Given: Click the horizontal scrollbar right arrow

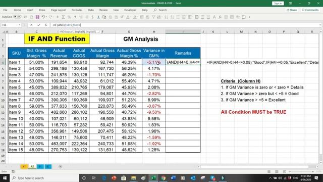Looking at the screenshot, I should [317, 166].
